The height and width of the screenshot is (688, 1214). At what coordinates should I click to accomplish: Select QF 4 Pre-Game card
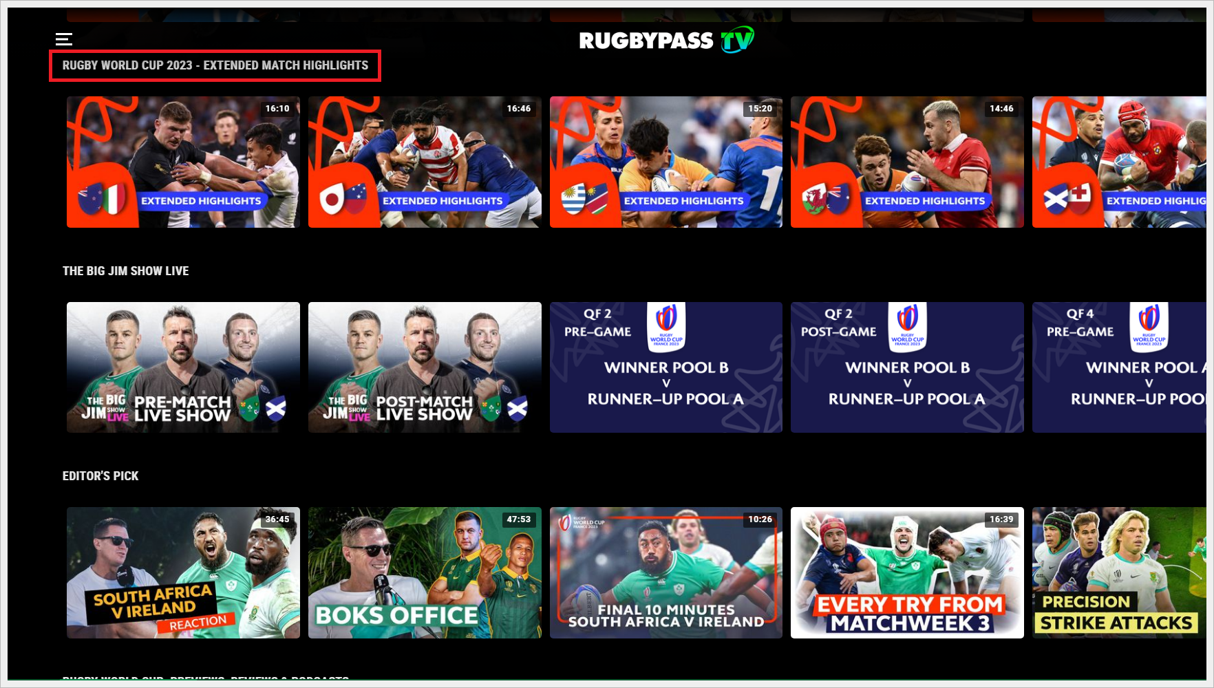[1119, 367]
